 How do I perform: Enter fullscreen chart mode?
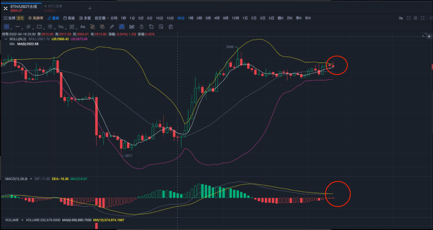coord(423,18)
